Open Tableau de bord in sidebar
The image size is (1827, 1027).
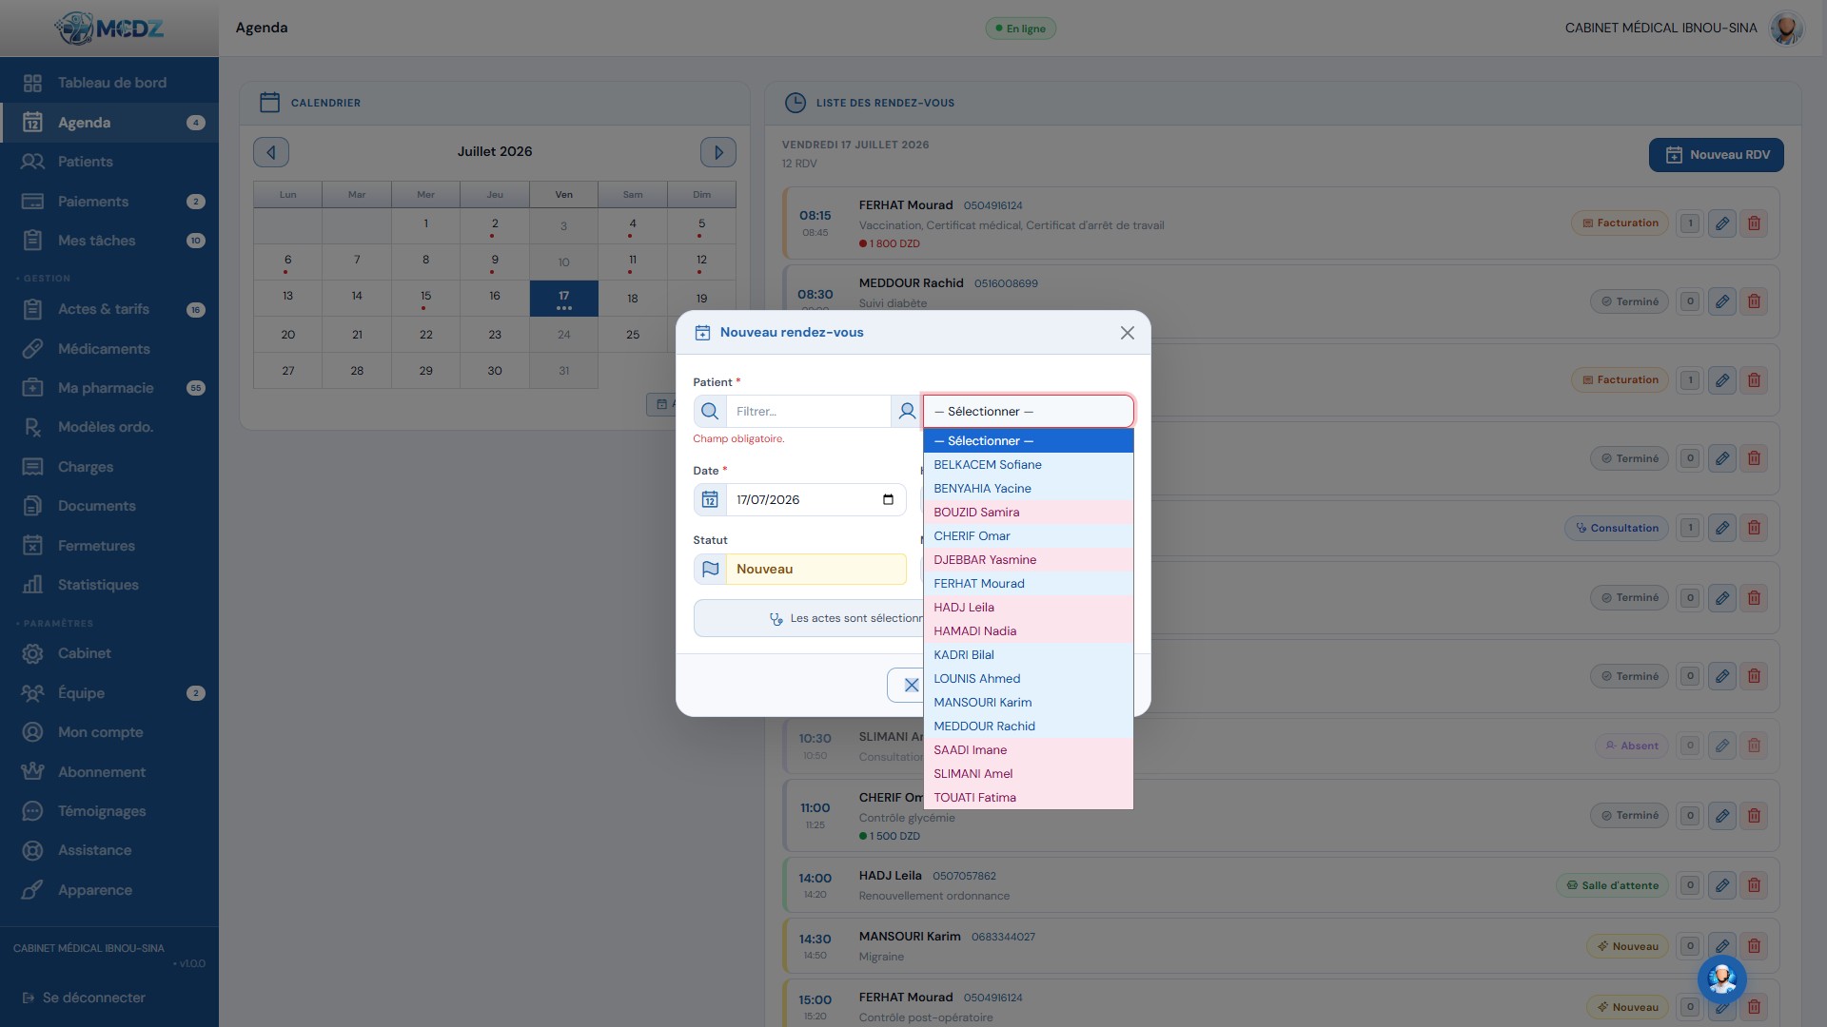(109, 83)
